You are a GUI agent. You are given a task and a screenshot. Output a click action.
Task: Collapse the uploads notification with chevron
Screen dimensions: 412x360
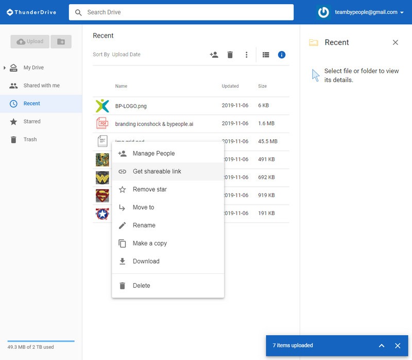pos(382,346)
